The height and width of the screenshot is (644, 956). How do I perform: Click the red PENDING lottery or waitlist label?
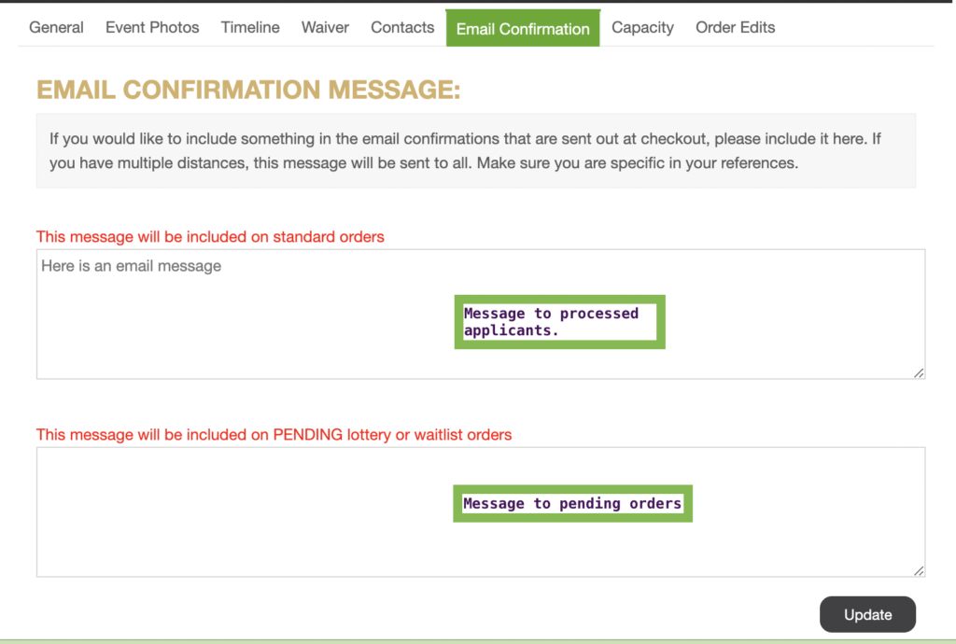(274, 435)
